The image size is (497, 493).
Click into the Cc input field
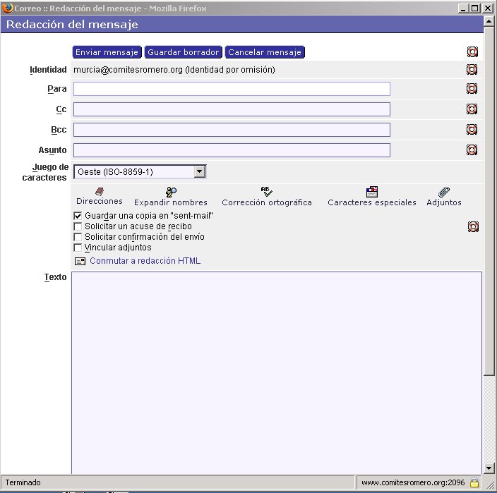[232, 109]
